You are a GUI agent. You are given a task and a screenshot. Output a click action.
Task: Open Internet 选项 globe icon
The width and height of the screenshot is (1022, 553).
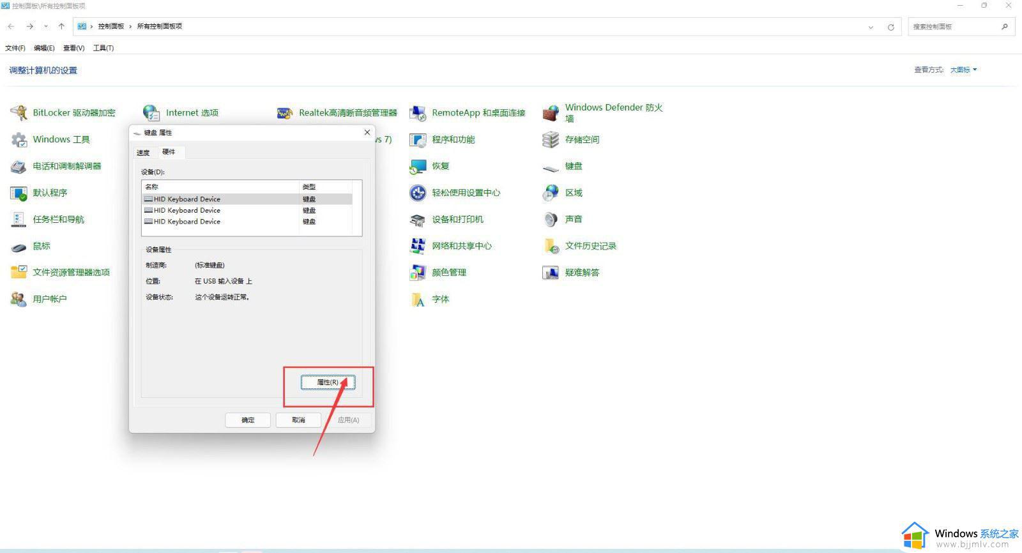[151, 113]
